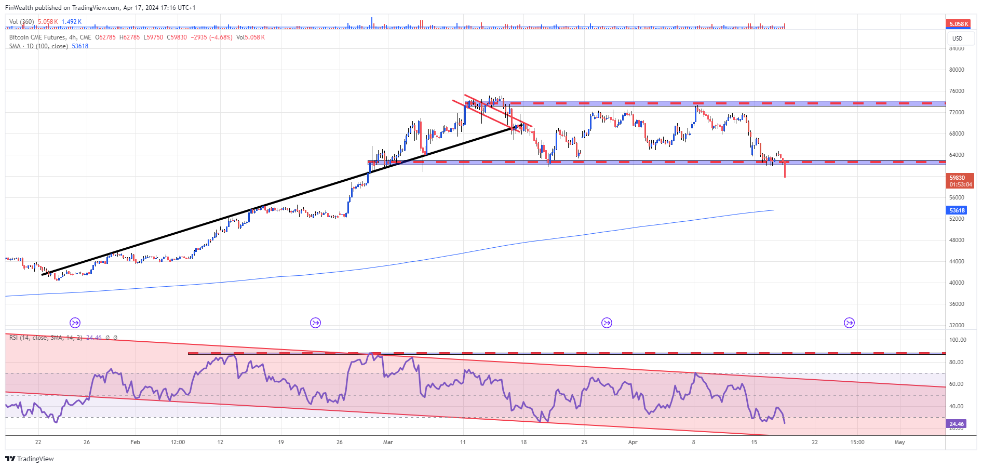Click the Apr label on time axis
The width and height of the screenshot is (982, 468).
tap(633, 442)
